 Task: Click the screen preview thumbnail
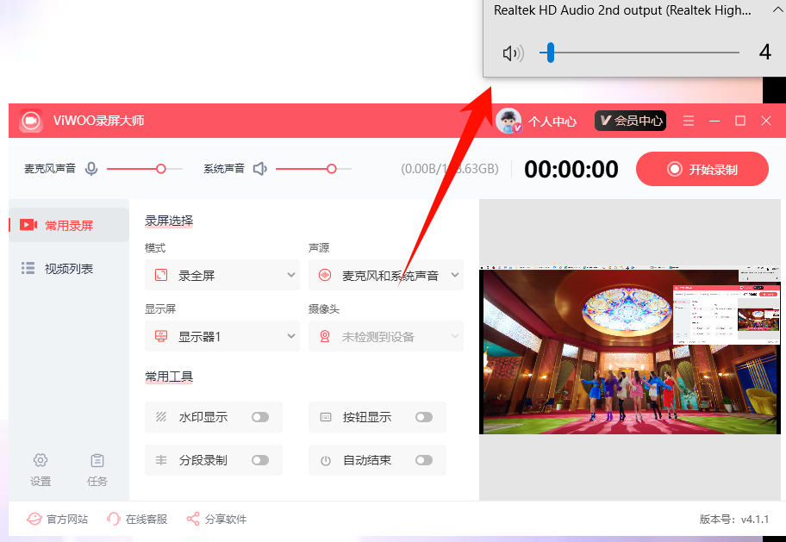(630, 350)
